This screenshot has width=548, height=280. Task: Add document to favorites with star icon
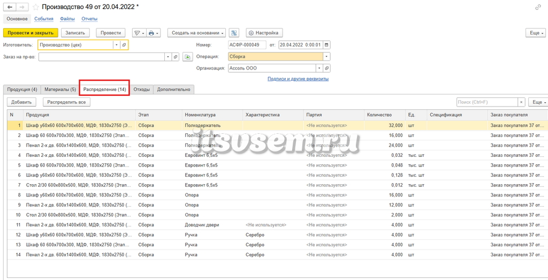click(x=35, y=7)
